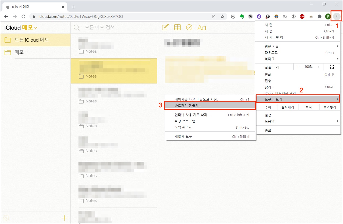Create a new note with compose icon
343x224 pixels.
pos(165,27)
